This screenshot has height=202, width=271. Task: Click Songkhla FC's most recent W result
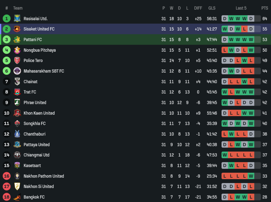click(x=251, y=123)
